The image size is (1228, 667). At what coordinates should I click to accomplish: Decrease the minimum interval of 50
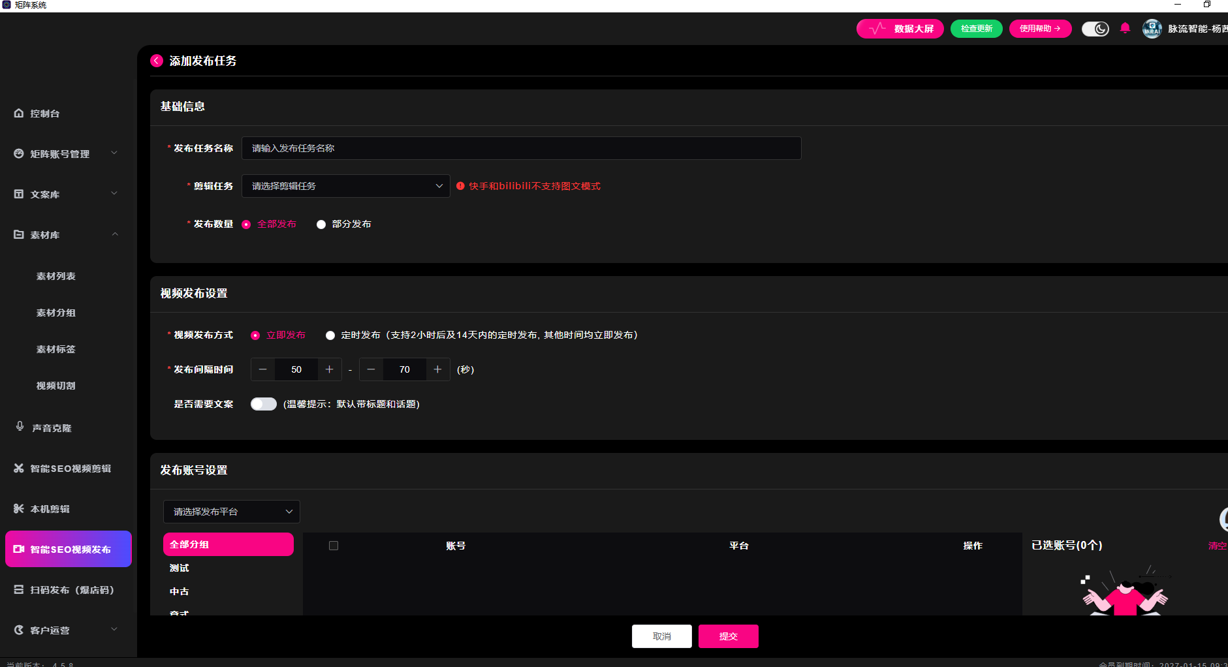pos(262,369)
